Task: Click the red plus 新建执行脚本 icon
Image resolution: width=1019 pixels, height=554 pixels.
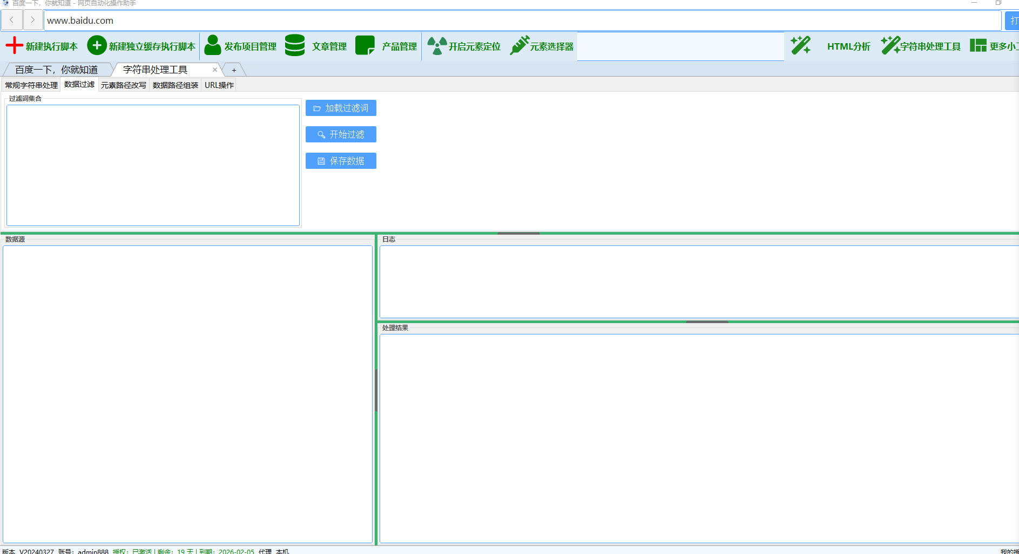Action: point(14,46)
